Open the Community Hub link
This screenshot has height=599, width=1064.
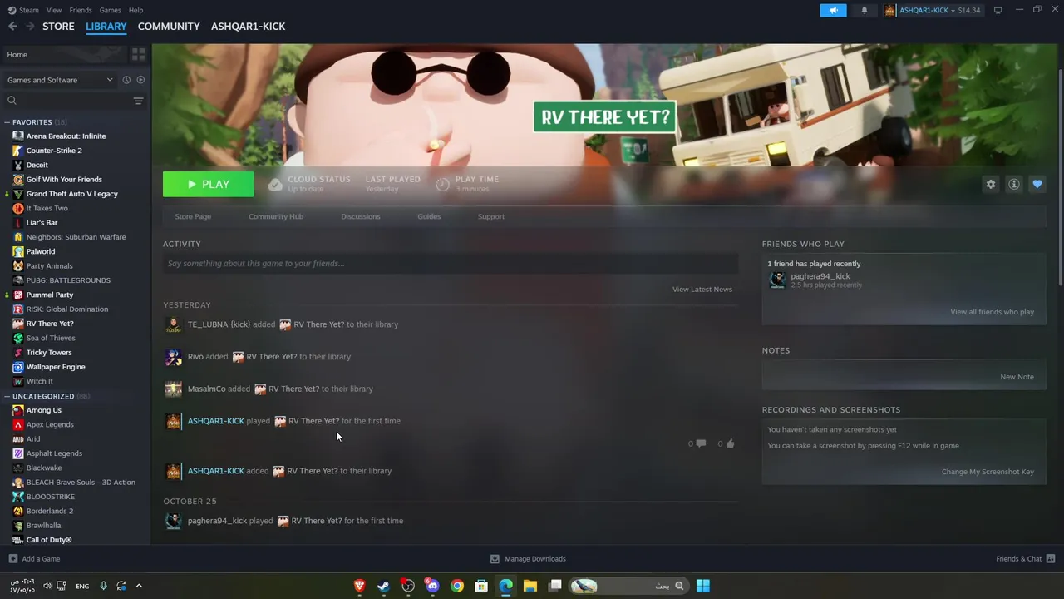point(276,216)
